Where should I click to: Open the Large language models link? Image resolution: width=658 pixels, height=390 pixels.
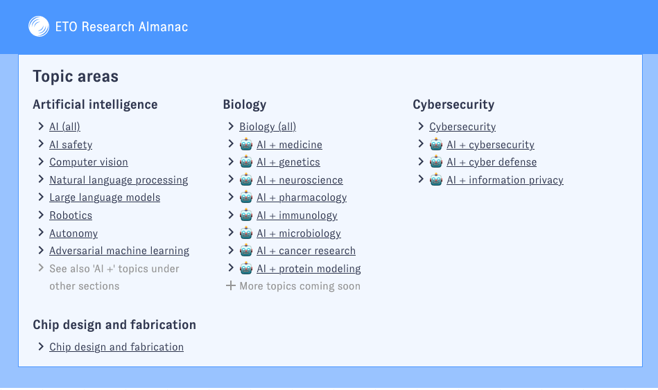[x=105, y=197]
